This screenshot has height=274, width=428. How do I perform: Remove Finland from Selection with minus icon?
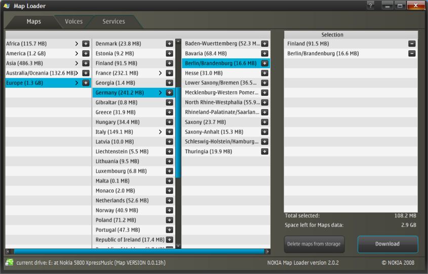point(412,44)
